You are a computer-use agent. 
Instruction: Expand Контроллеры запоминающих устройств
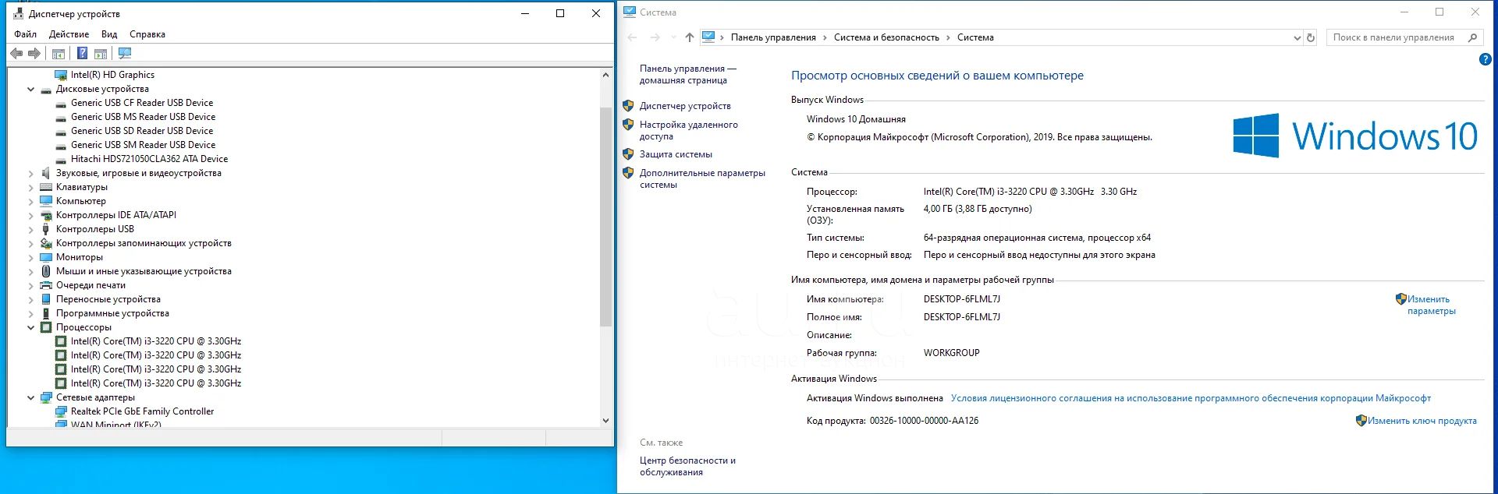click(31, 243)
